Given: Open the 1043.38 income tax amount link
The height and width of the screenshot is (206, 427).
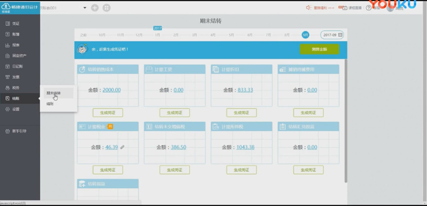Looking at the screenshot, I should pyautogui.click(x=245, y=147).
